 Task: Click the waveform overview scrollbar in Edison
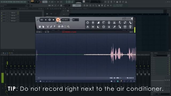click(85, 78)
